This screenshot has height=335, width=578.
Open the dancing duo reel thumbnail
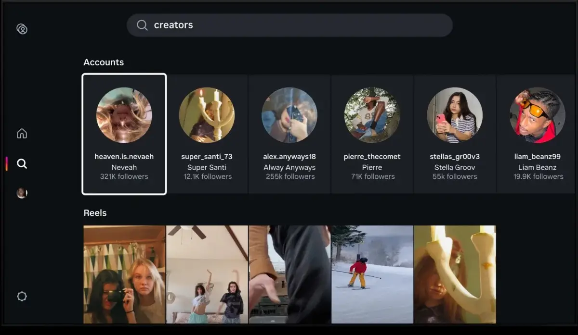tap(207, 274)
